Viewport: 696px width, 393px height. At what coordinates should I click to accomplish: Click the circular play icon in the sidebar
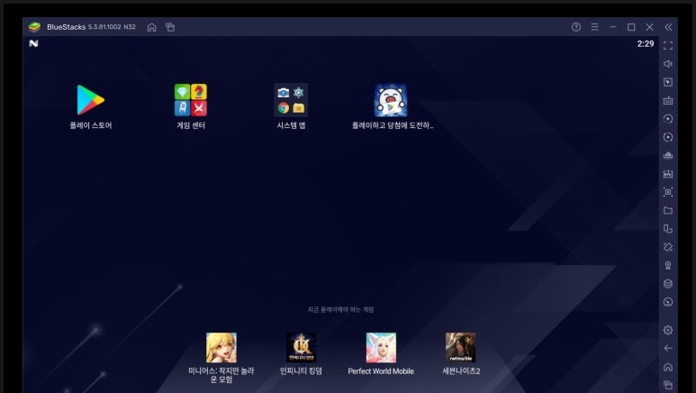click(668, 119)
